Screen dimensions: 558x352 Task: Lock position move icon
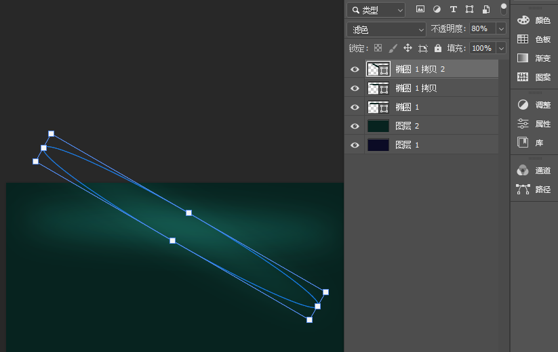point(408,48)
